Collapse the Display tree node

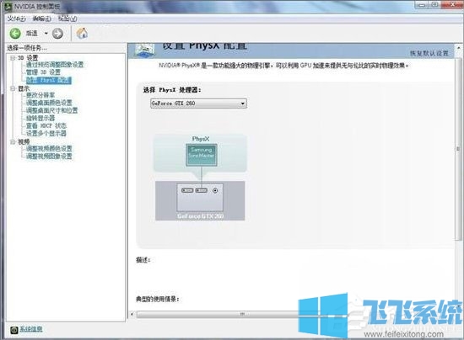pos(13,88)
